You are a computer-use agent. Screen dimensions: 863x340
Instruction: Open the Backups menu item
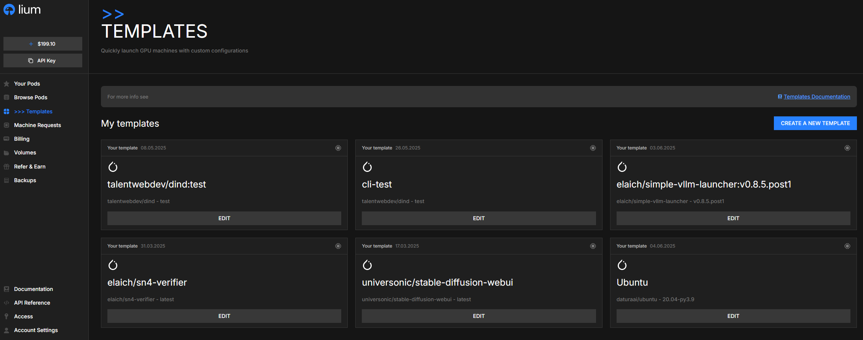(25, 180)
